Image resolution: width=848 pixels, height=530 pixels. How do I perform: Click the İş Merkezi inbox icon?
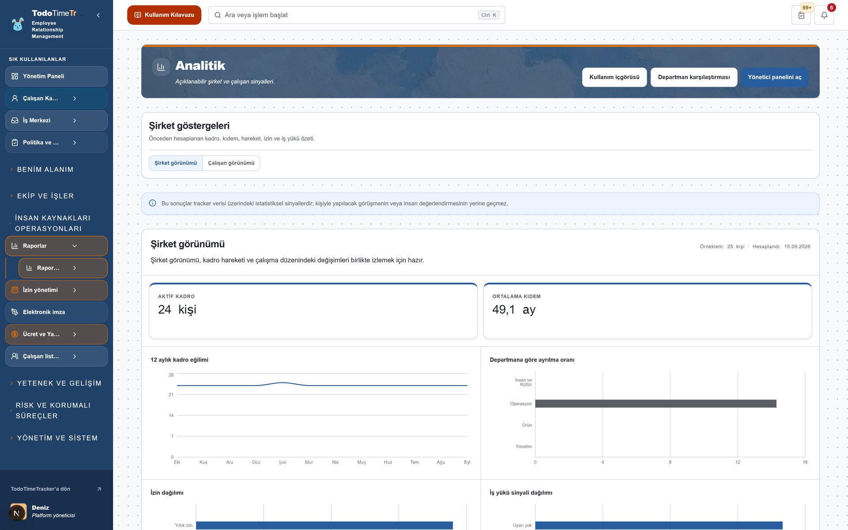(x=15, y=121)
